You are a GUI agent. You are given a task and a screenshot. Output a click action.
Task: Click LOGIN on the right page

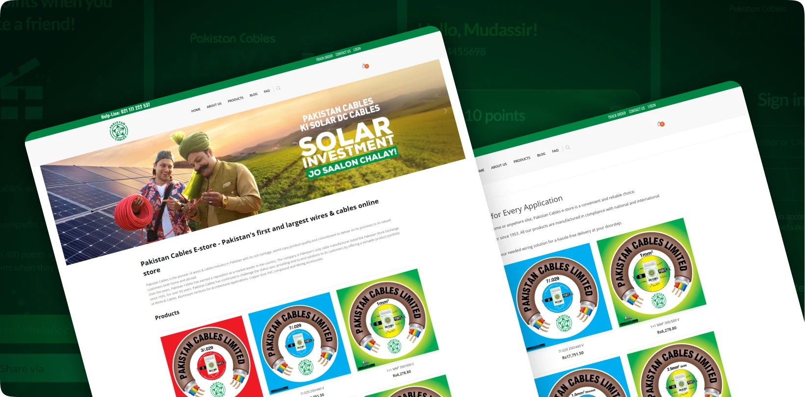[x=652, y=106]
